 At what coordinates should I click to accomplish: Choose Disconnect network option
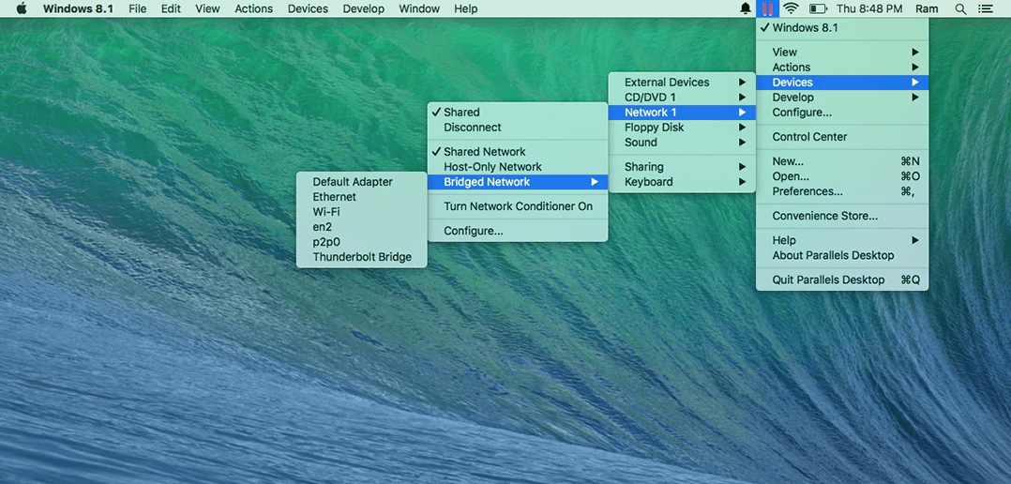point(518,128)
